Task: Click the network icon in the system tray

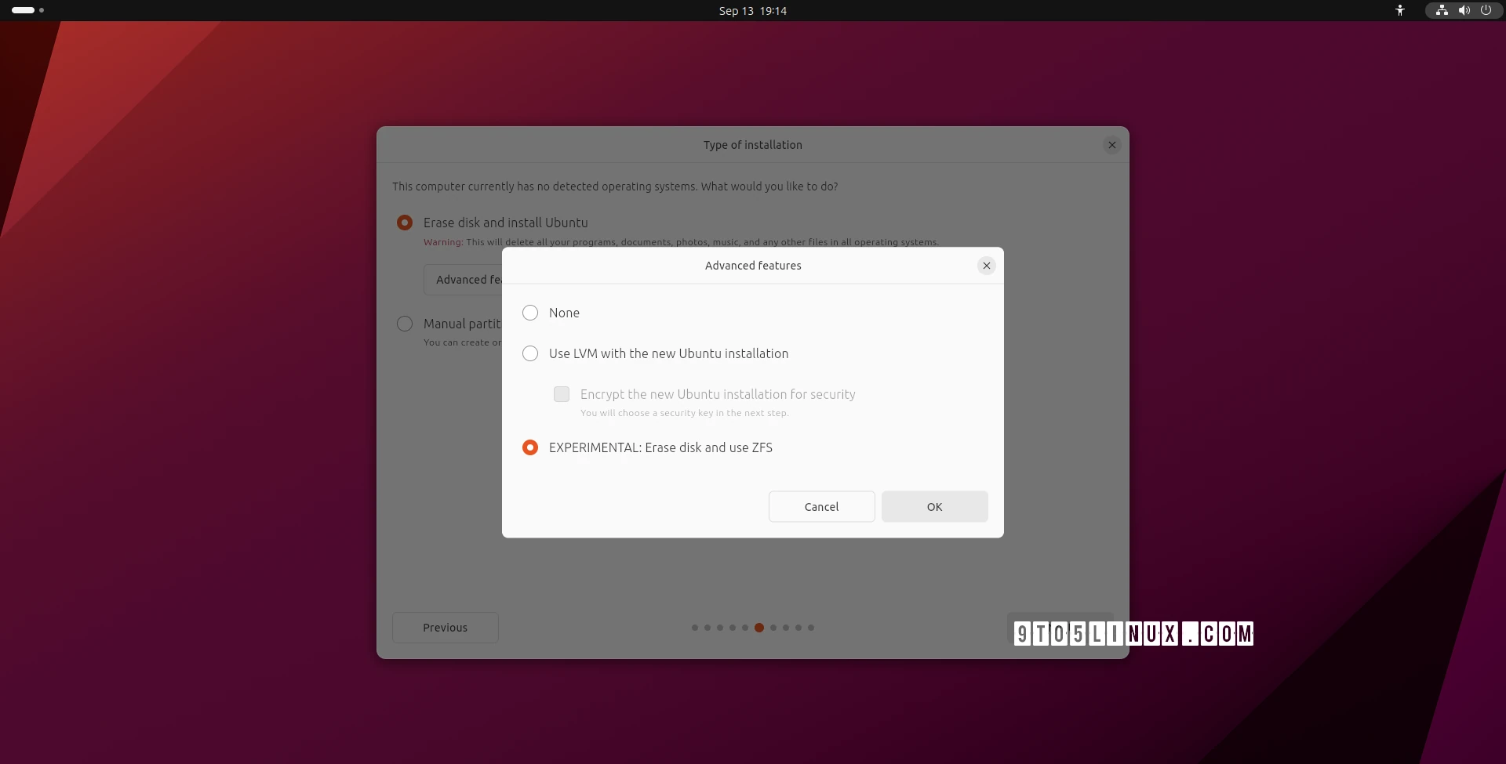Action: click(1442, 10)
